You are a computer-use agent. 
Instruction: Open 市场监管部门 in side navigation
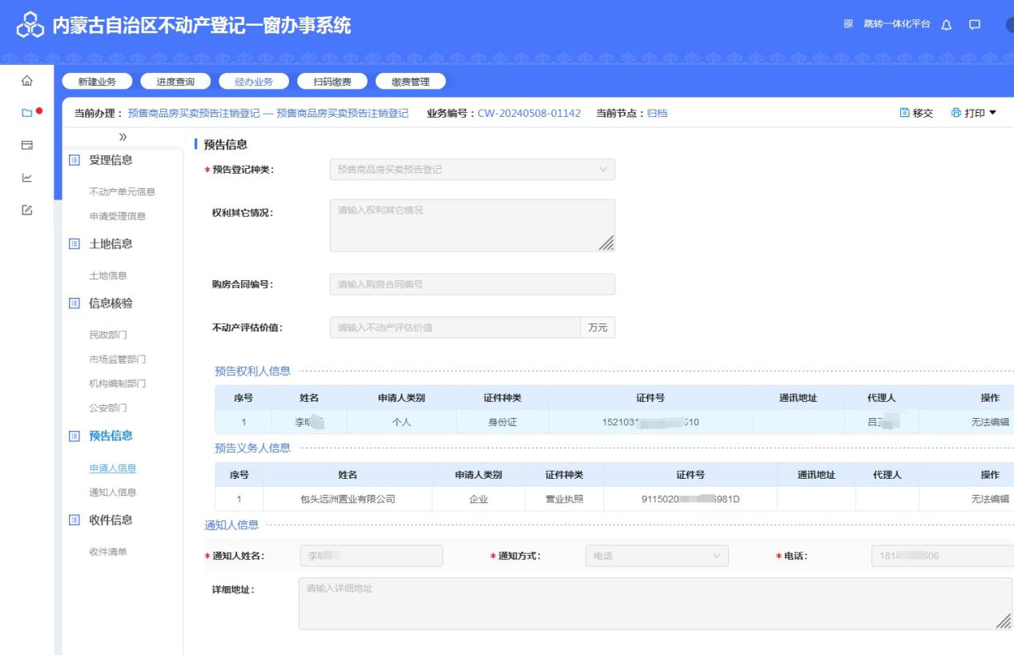tap(117, 359)
